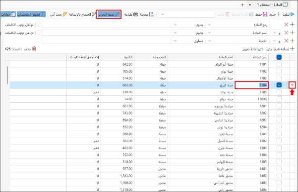Click the vertical scrollbar thumb of the table
The image size is (298, 192).
click(7, 75)
